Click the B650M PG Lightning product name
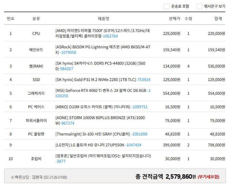 tap(103, 50)
